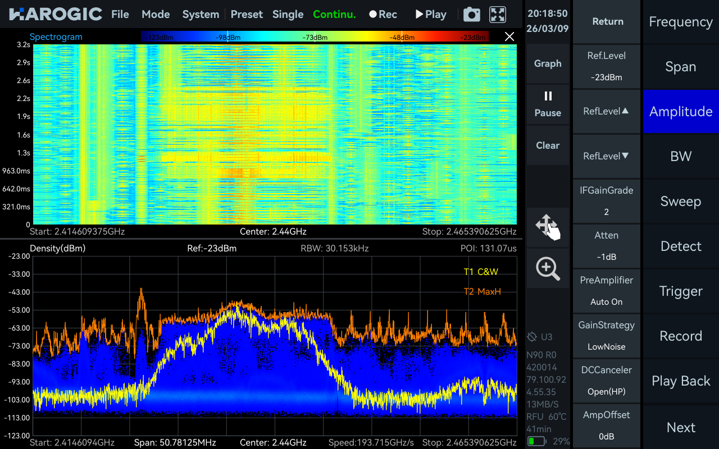
Task: Enter fullscreen using the expand-arrows icon
Action: click(497, 14)
